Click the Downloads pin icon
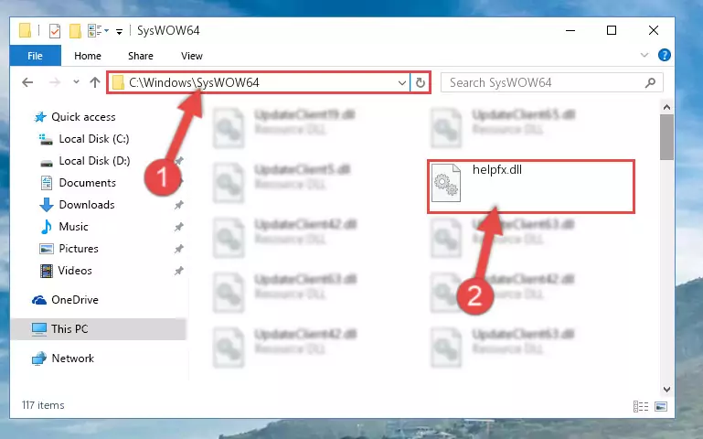Viewport: 703px width, 439px height. [x=178, y=205]
